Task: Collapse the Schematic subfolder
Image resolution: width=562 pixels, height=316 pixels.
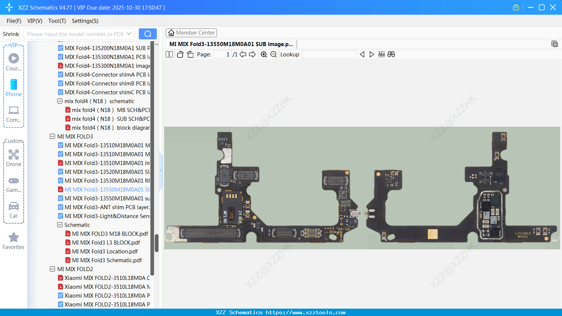Action: click(60, 225)
